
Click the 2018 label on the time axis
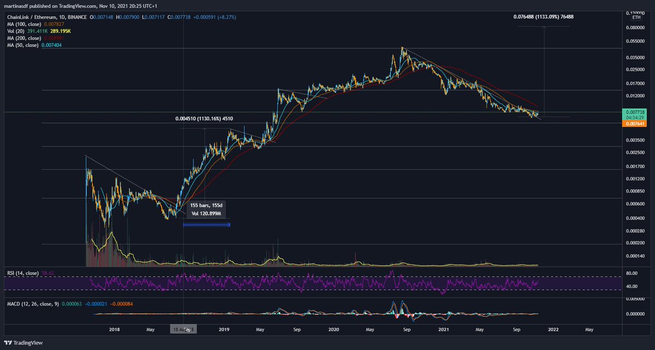click(115, 330)
